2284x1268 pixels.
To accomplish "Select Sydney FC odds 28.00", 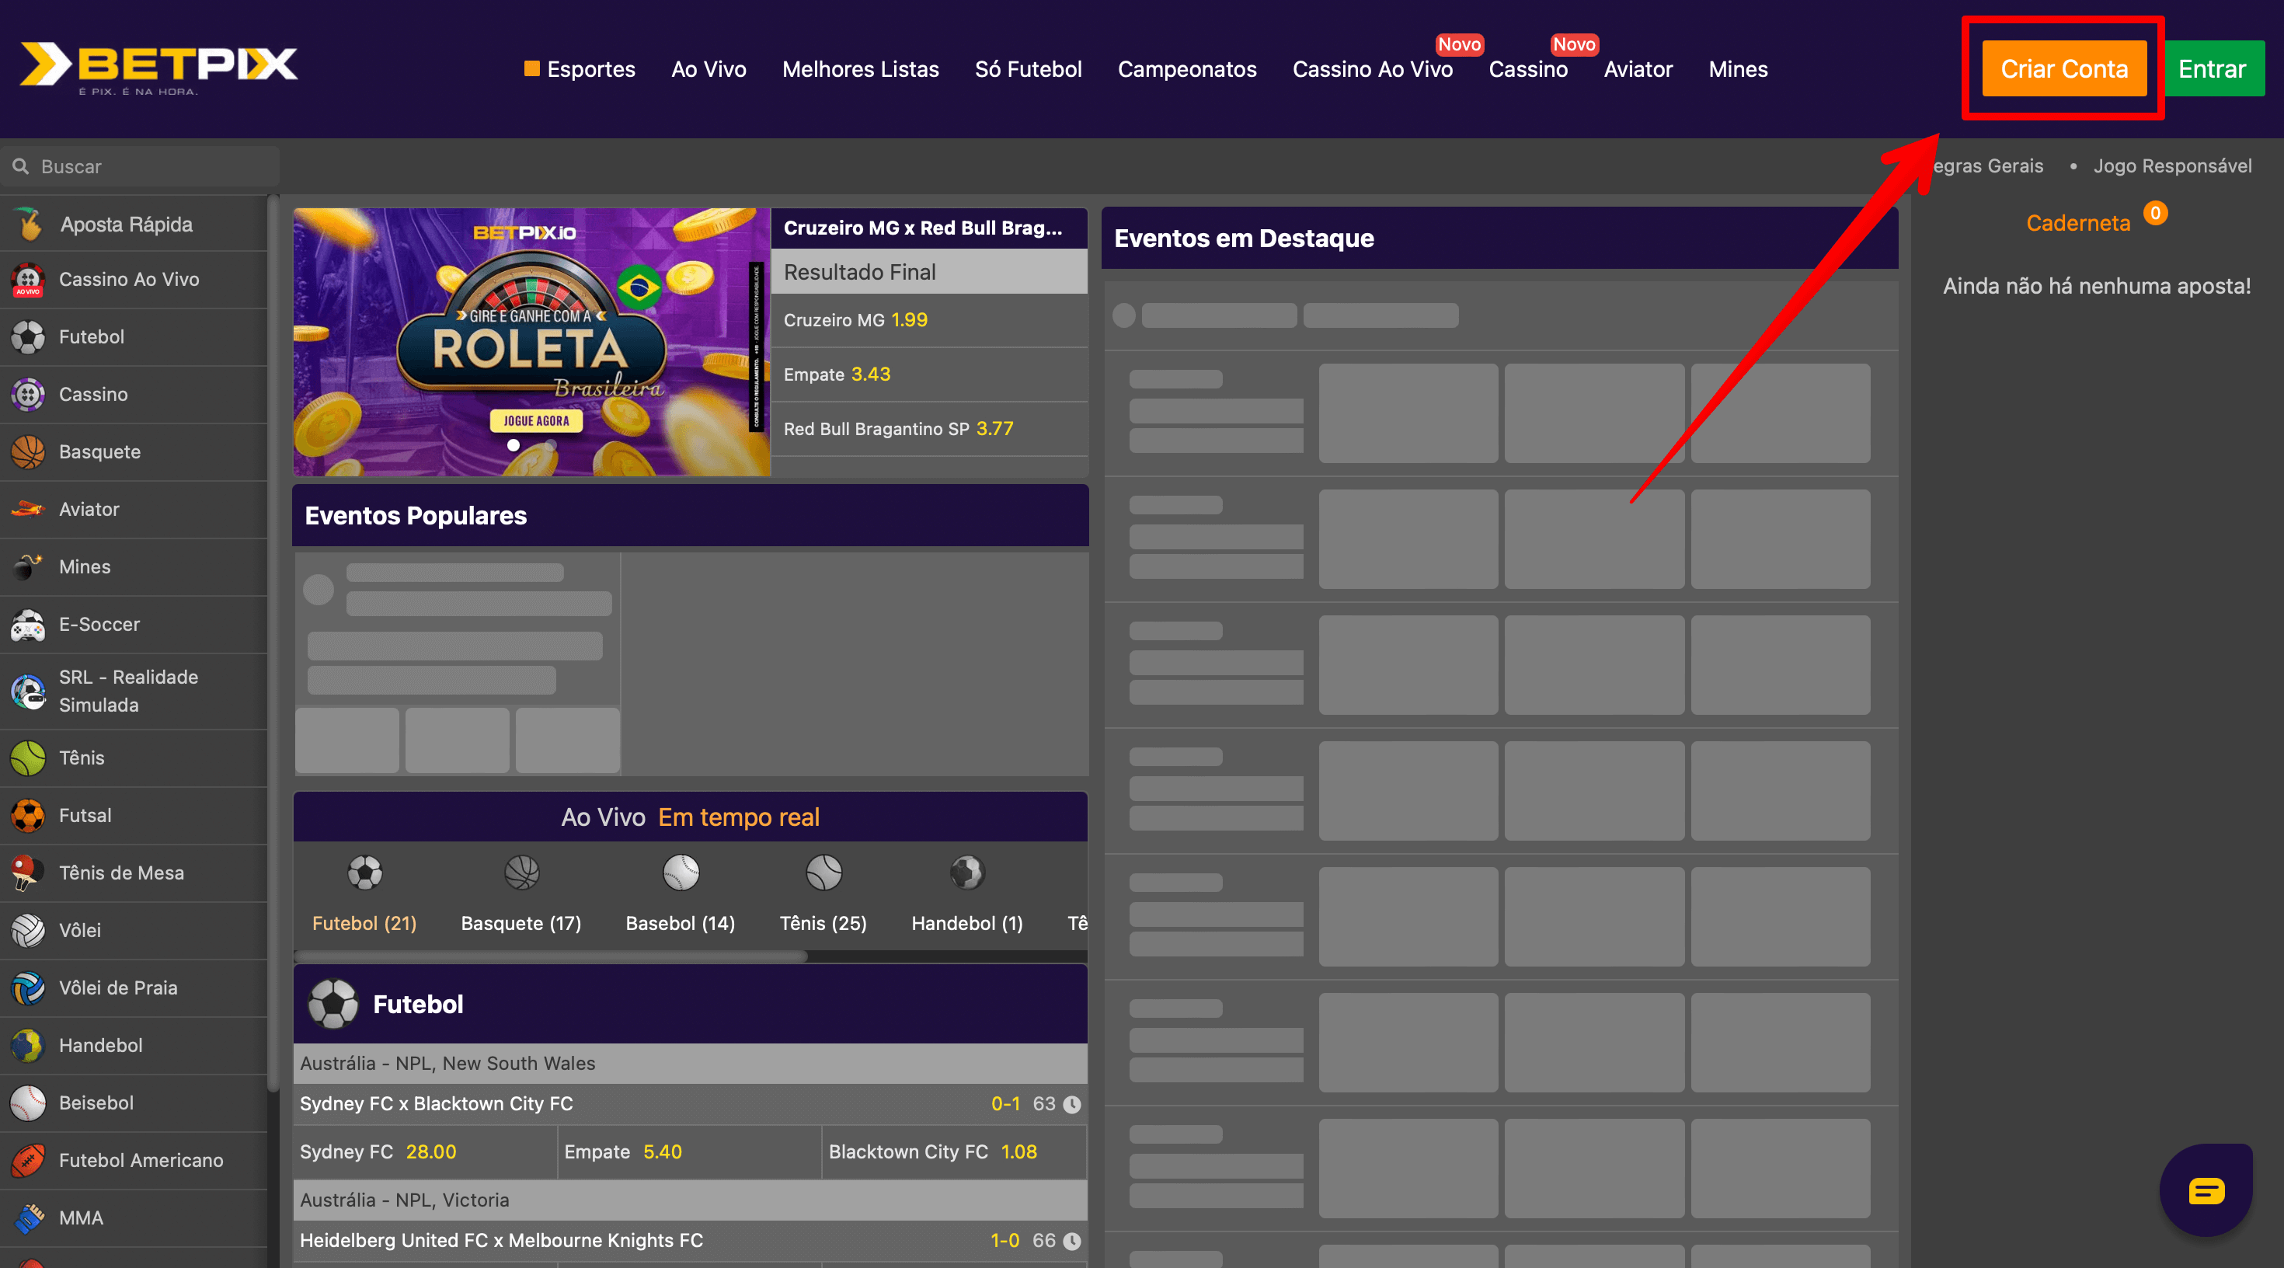I will tap(425, 1151).
